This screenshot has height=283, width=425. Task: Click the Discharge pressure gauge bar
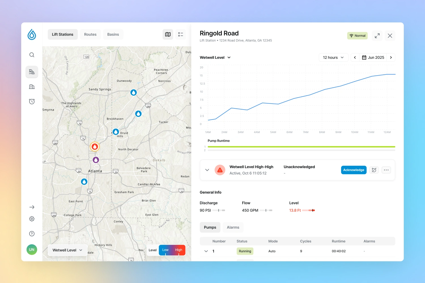tap(219, 210)
